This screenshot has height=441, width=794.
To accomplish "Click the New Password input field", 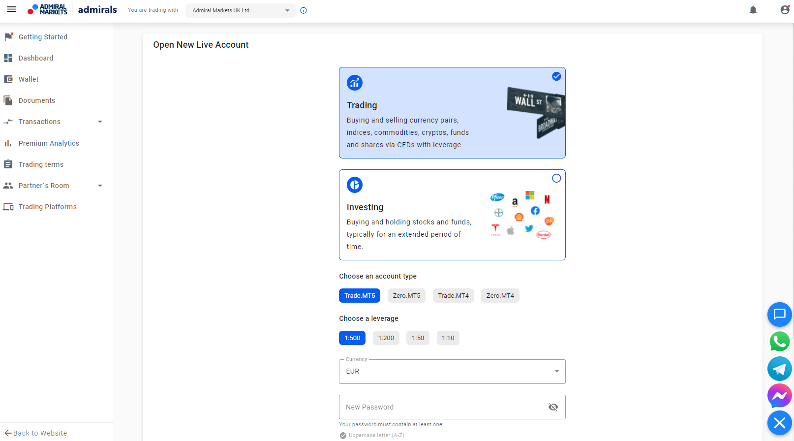I will [x=452, y=407].
